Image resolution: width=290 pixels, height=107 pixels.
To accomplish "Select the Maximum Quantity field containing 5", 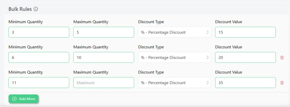I will (104, 32).
